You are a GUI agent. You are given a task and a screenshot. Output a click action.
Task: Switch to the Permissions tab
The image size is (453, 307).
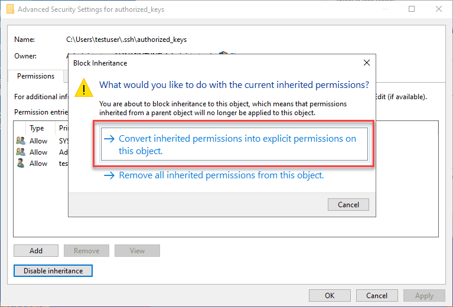pyautogui.click(x=35, y=76)
